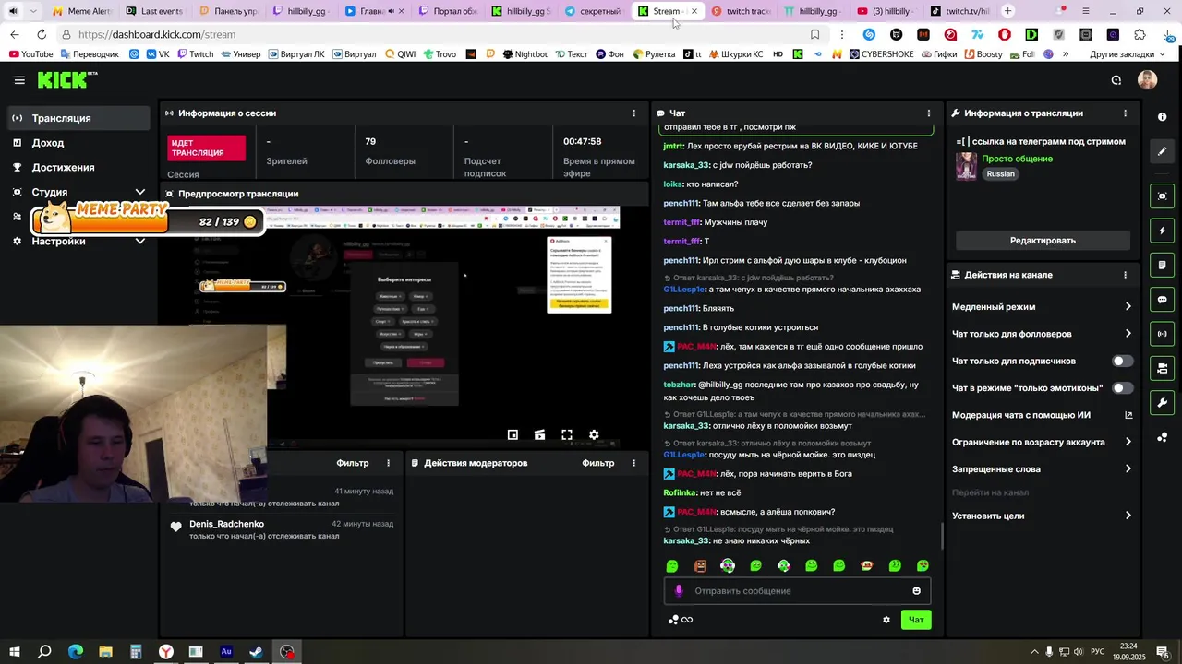This screenshot has height=664, width=1182.
Task: Open three-dot menu of stream info panel
Action: pyautogui.click(x=1125, y=113)
